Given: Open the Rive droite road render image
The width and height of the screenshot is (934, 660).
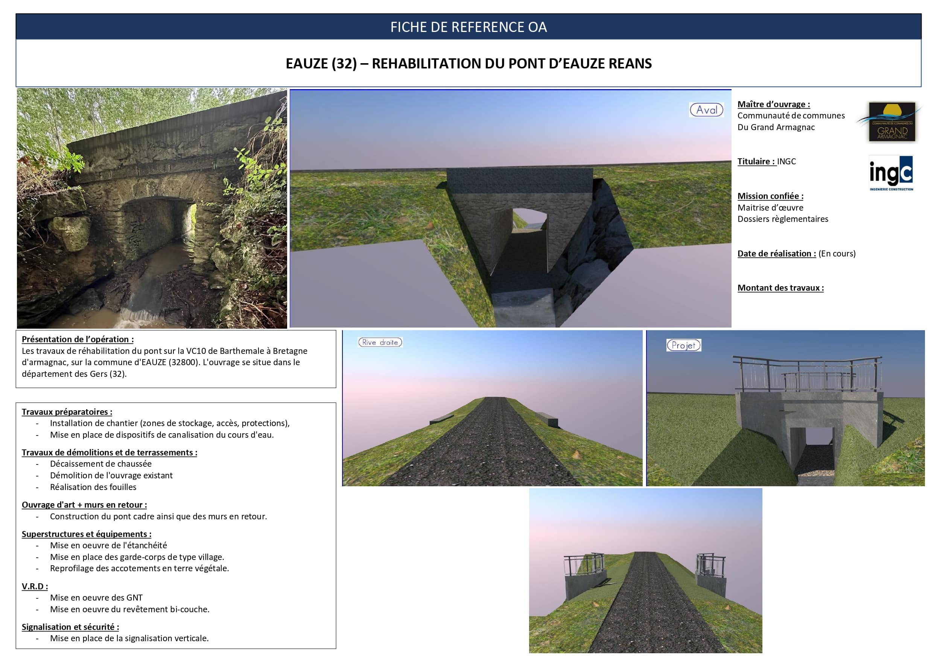Looking at the screenshot, I should click(x=493, y=408).
